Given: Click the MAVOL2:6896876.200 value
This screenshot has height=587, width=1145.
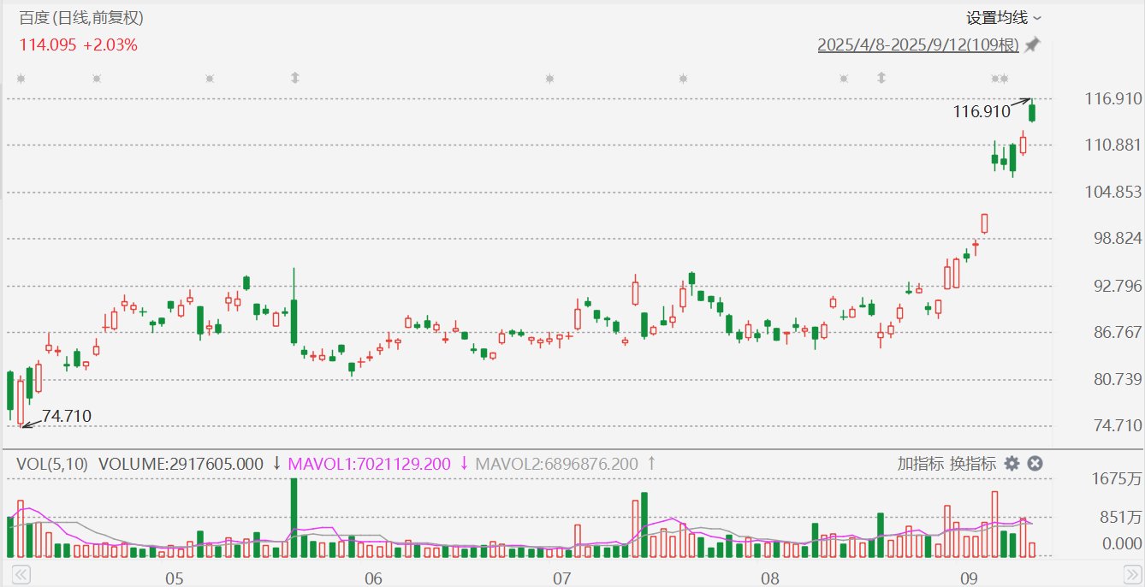Looking at the screenshot, I should click(556, 464).
